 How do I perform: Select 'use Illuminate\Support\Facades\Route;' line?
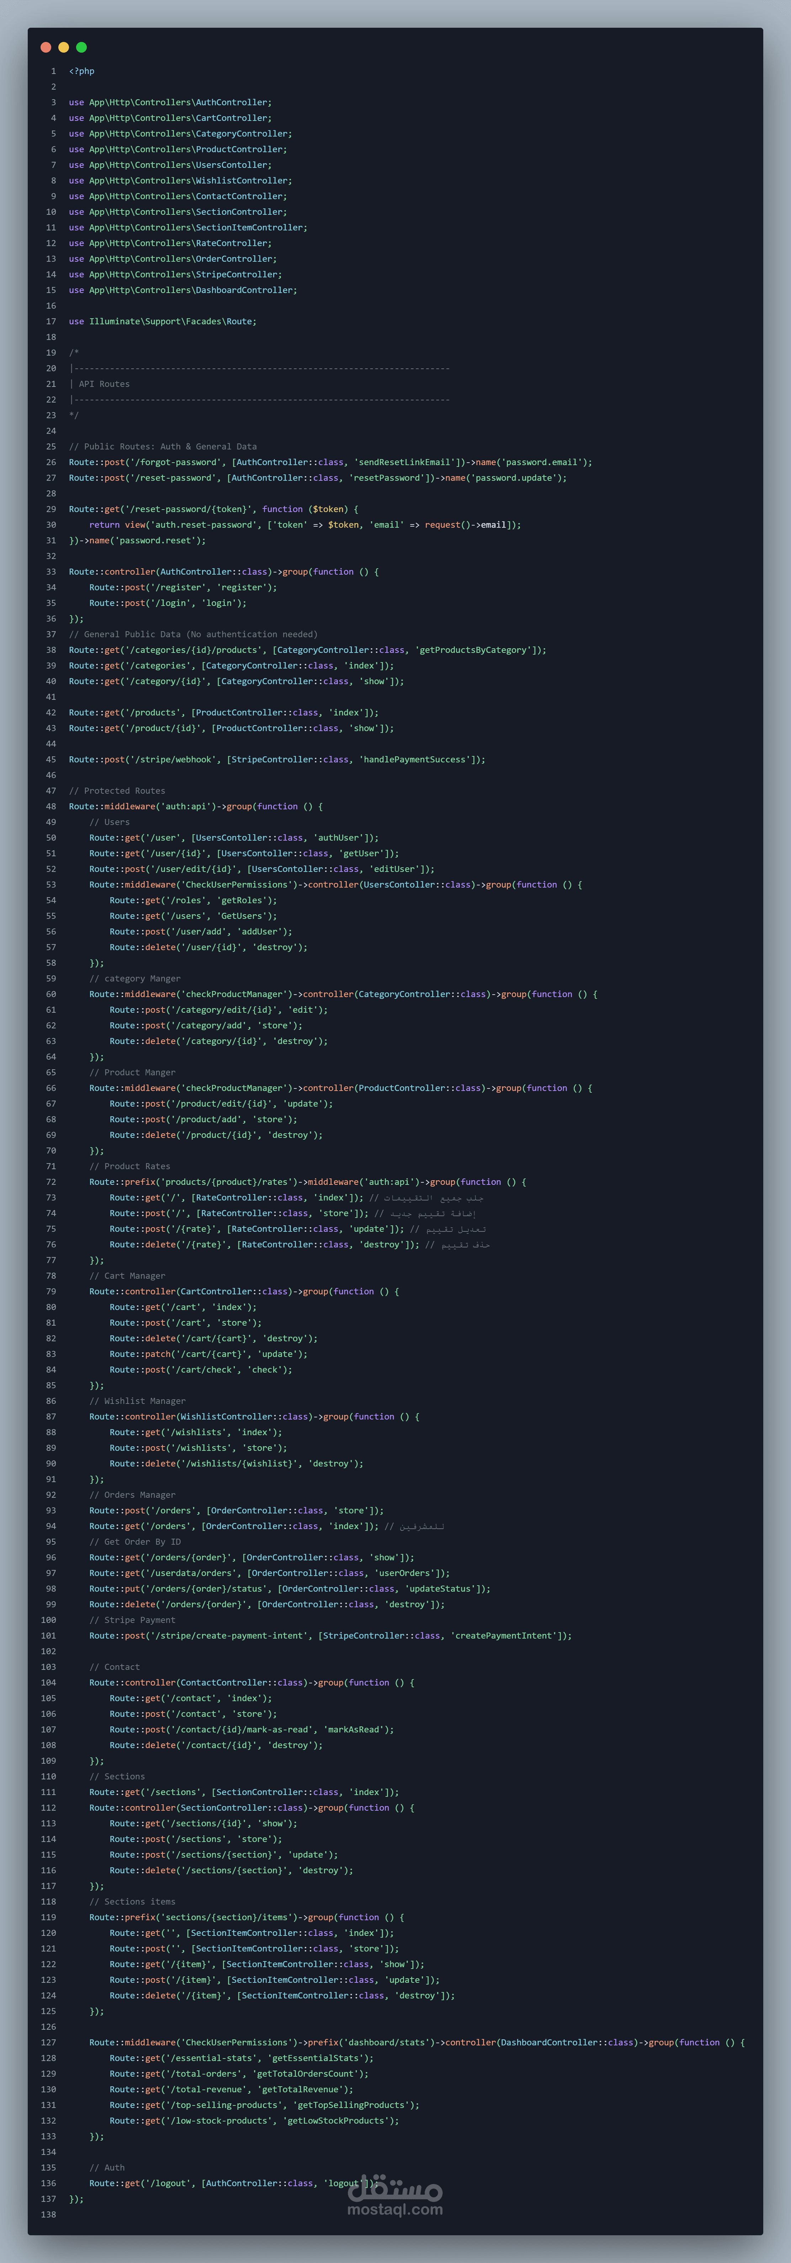click(163, 321)
